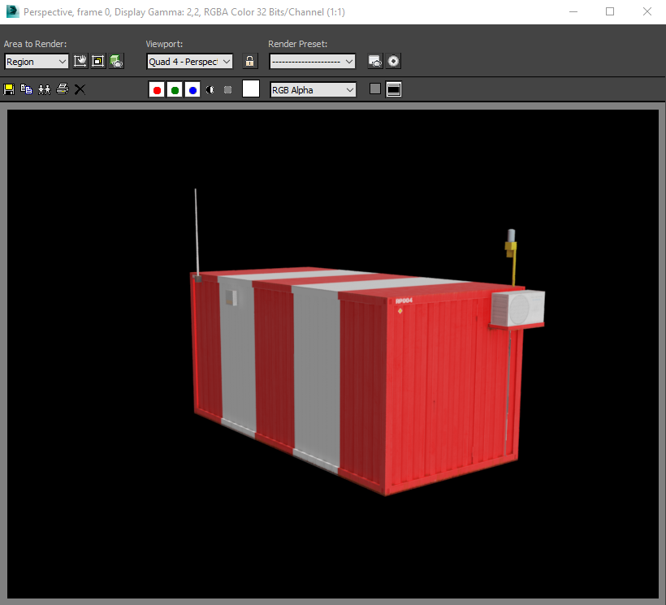Toggle the UI overlay frame button
This screenshot has width=666, height=605.
pyautogui.click(x=394, y=89)
